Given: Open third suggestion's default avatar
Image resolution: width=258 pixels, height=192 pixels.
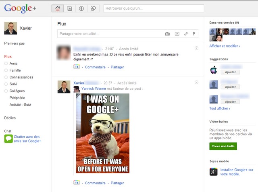Looking at the screenshot, I should (x=214, y=99).
